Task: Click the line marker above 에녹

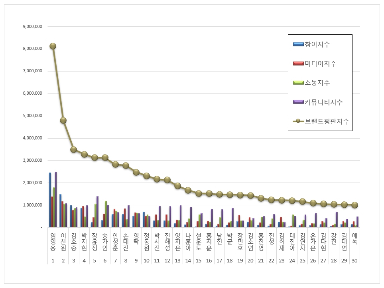Action: click(x=354, y=205)
